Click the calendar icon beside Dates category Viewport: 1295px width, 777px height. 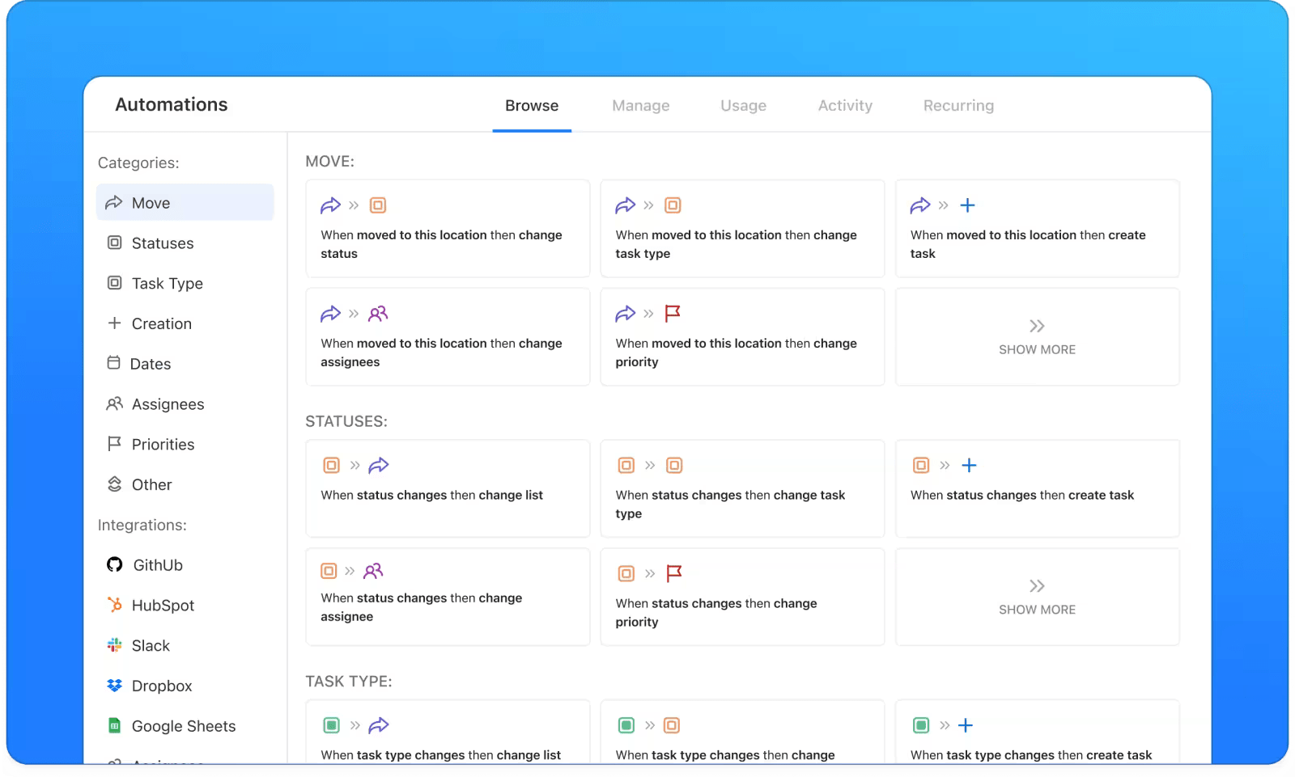pos(114,363)
